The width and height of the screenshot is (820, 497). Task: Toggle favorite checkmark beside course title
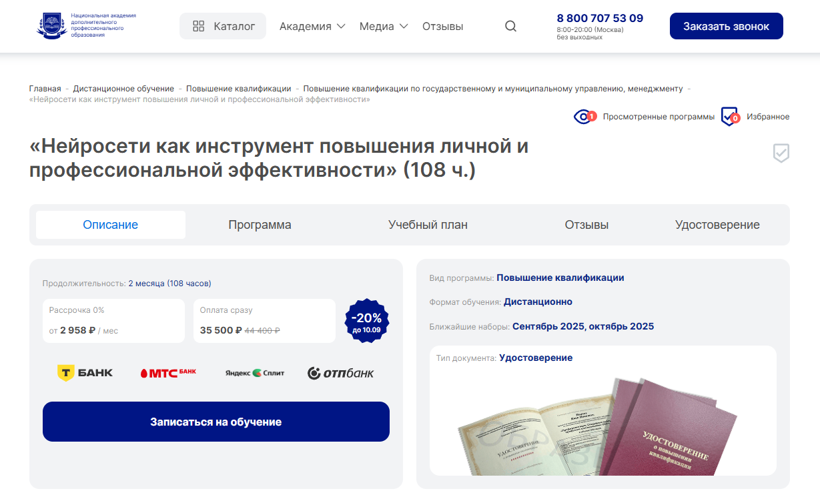pyautogui.click(x=781, y=153)
